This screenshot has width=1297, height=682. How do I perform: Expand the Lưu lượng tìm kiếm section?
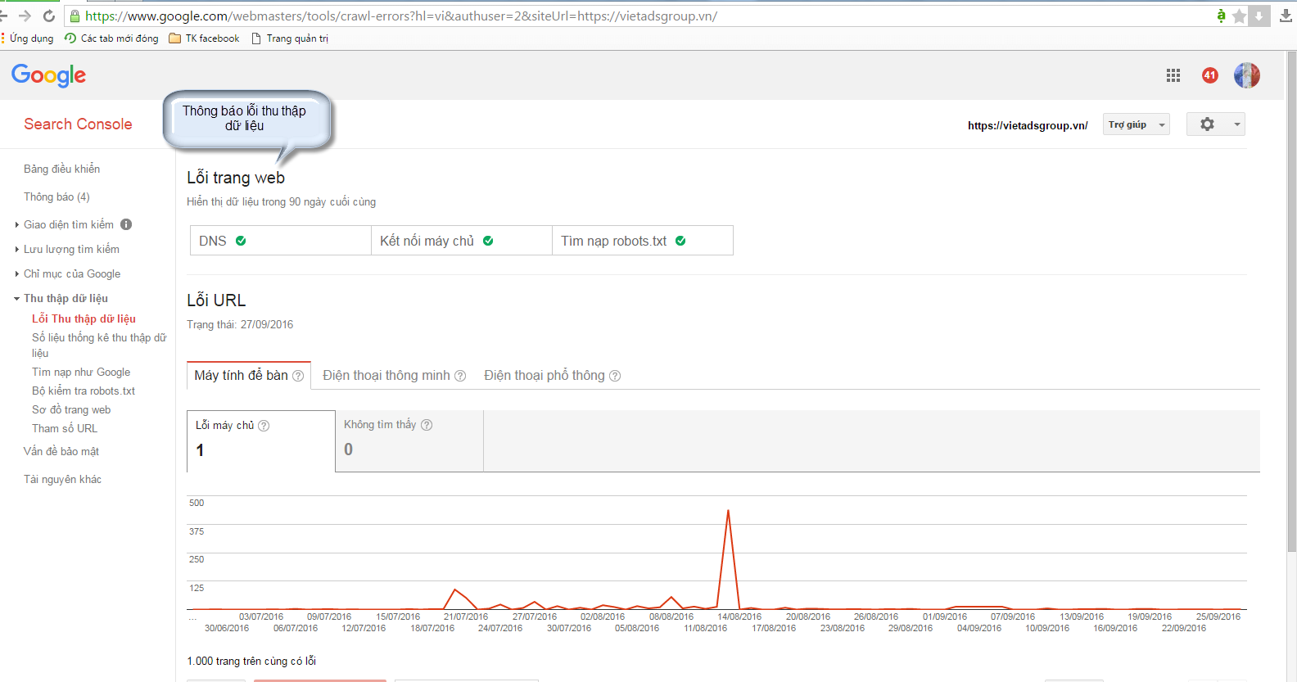tap(71, 249)
